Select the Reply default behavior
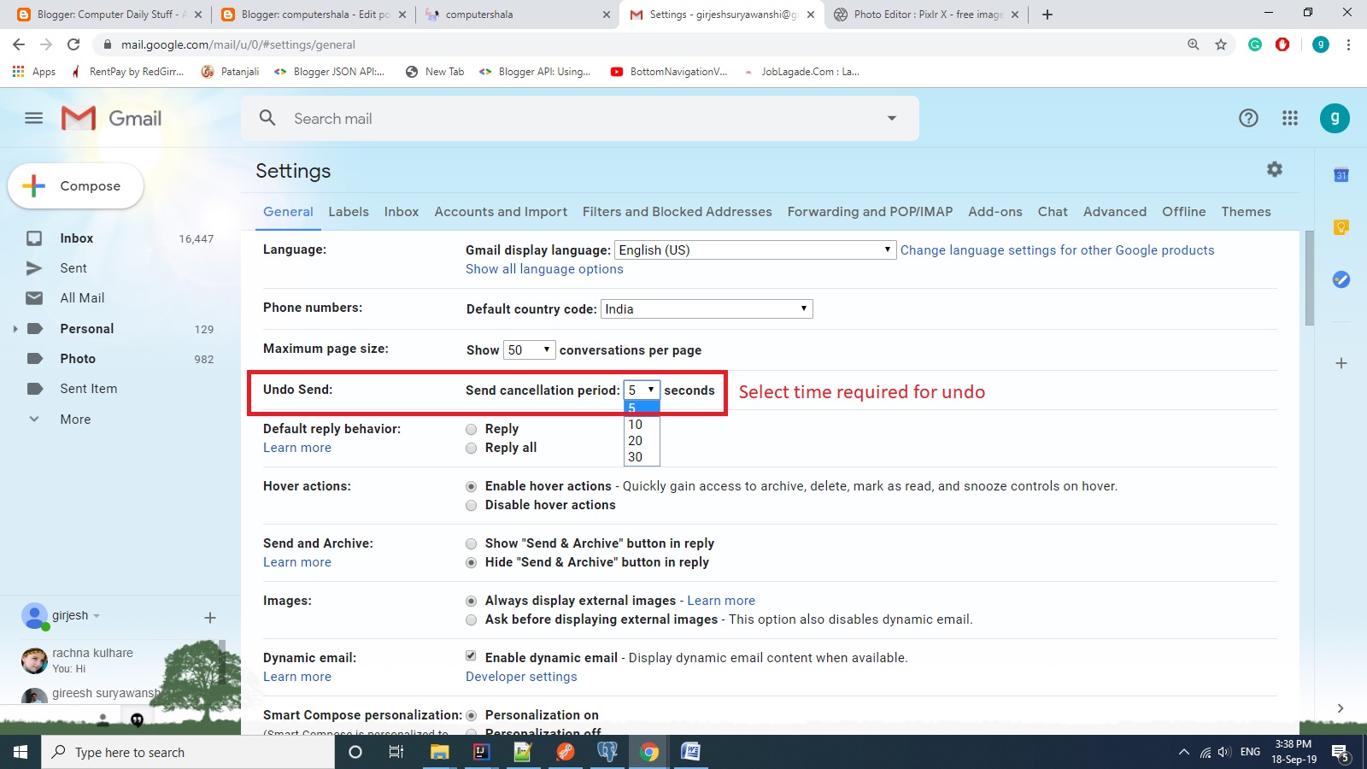This screenshot has height=769, width=1367. [x=471, y=429]
